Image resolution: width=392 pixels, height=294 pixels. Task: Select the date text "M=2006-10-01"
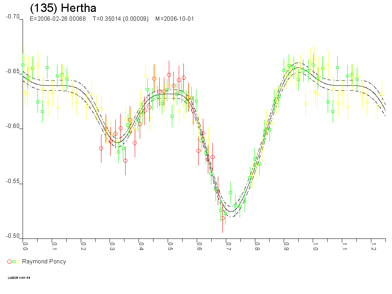click(175, 19)
